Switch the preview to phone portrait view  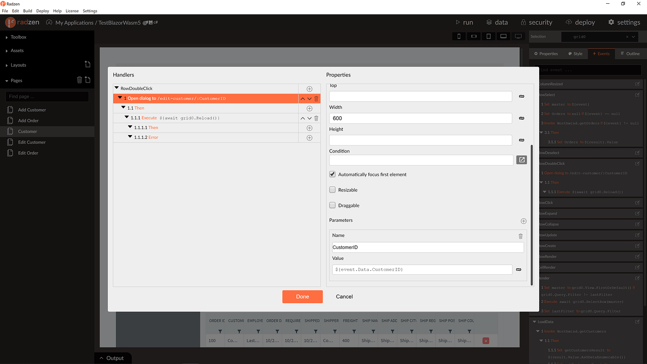[459, 36]
